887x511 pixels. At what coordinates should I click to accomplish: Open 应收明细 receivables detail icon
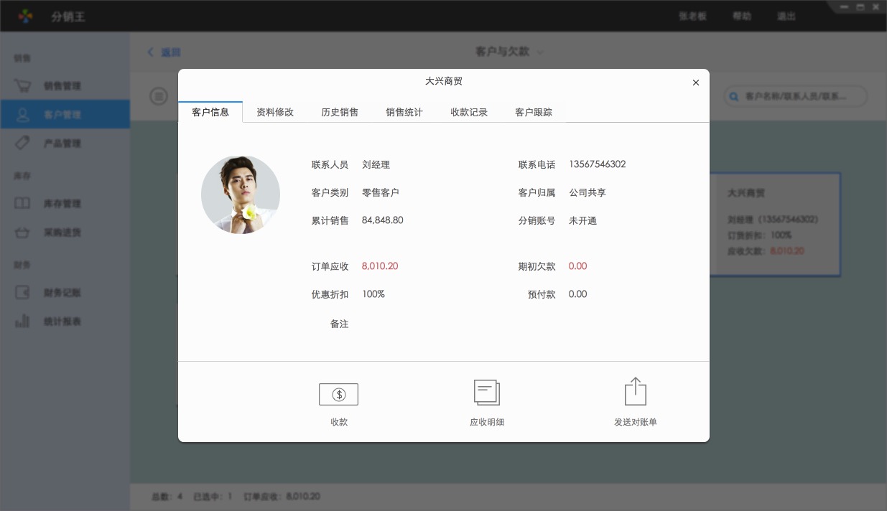[x=486, y=393]
